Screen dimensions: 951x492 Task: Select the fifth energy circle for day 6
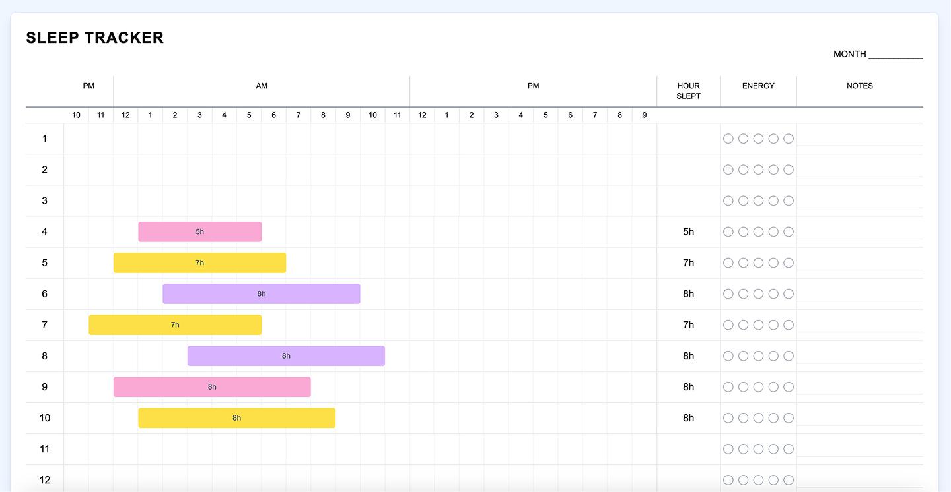pyautogui.click(x=789, y=293)
